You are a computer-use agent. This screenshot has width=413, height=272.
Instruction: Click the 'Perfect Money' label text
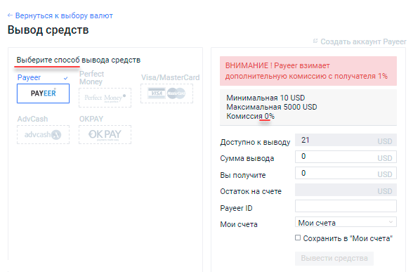click(91, 78)
